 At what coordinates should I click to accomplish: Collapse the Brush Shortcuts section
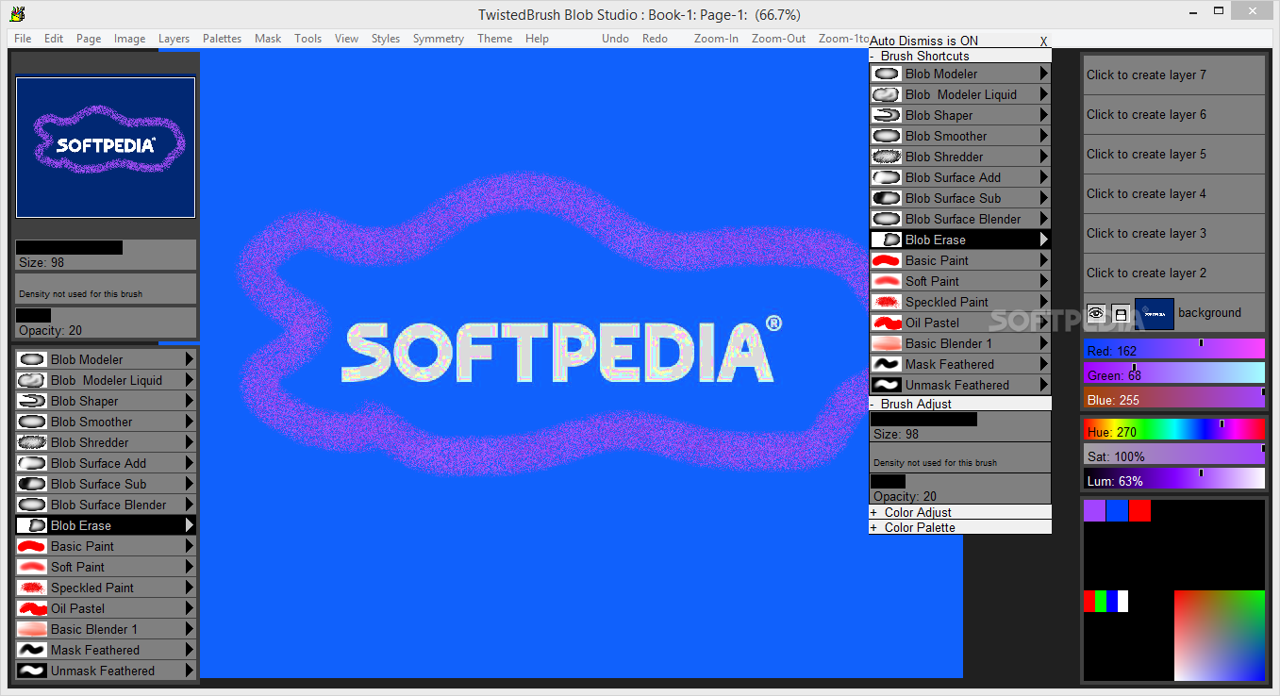[873, 56]
